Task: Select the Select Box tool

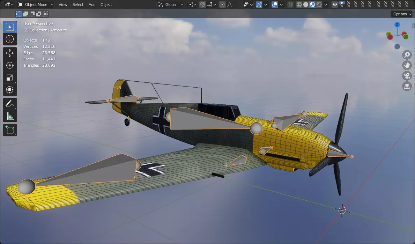Action: [x=10, y=27]
